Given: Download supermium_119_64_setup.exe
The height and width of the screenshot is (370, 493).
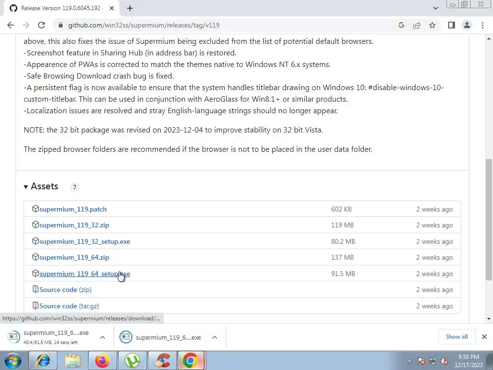Looking at the screenshot, I should [85, 274].
